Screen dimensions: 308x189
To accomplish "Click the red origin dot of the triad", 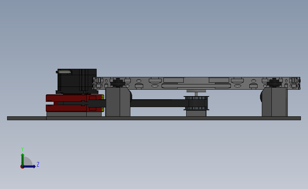I will 22,167.
